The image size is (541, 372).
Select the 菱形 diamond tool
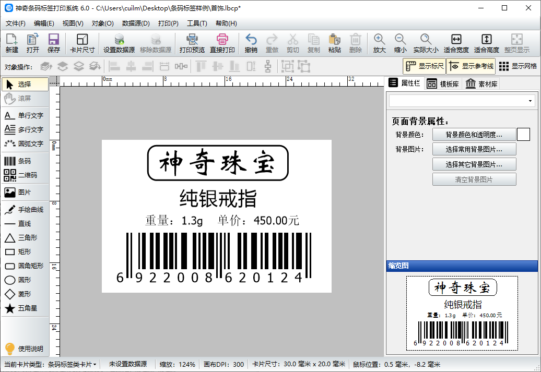tap(25, 294)
